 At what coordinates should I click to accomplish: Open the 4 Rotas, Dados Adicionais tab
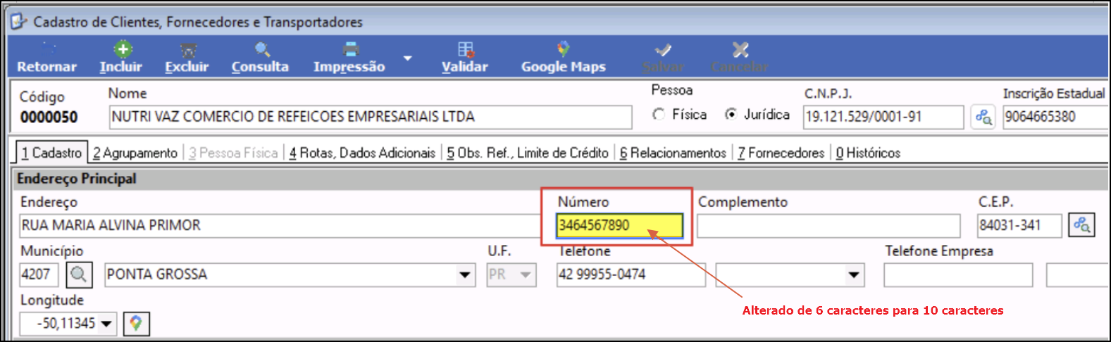tap(362, 153)
